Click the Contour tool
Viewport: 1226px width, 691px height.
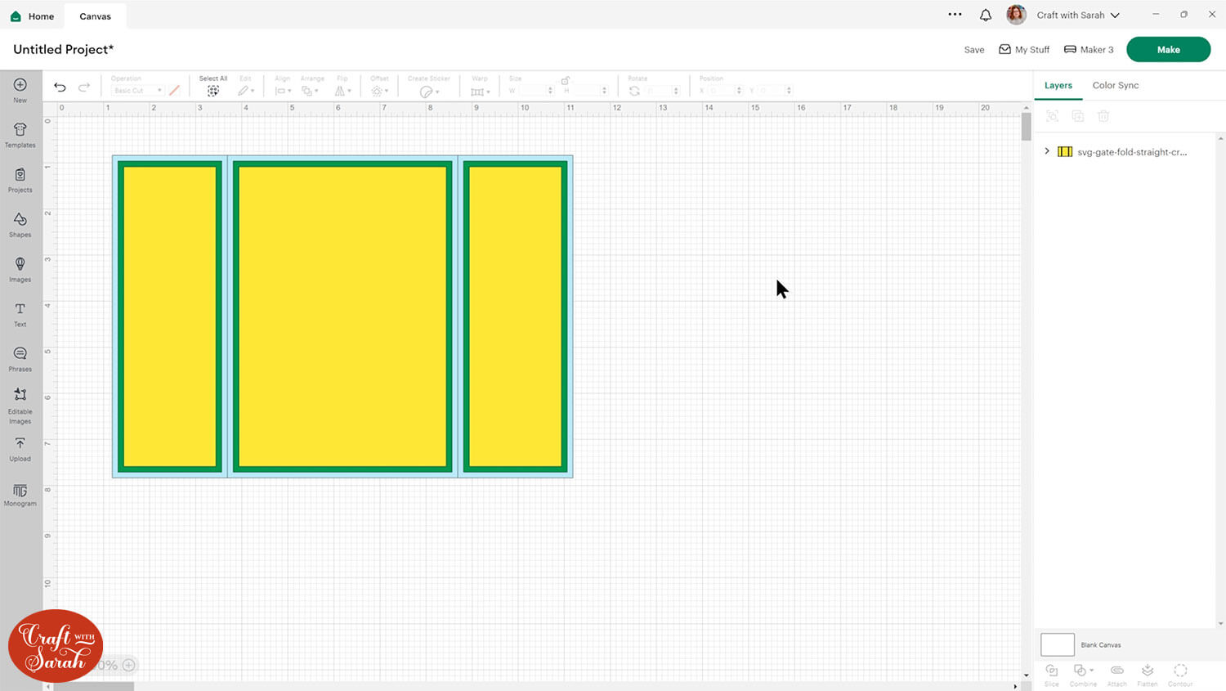pos(1180,675)
